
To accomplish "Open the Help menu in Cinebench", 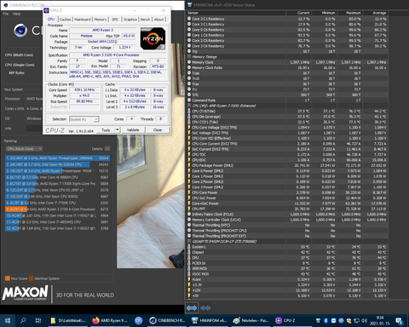I will (x=16, y=14).
